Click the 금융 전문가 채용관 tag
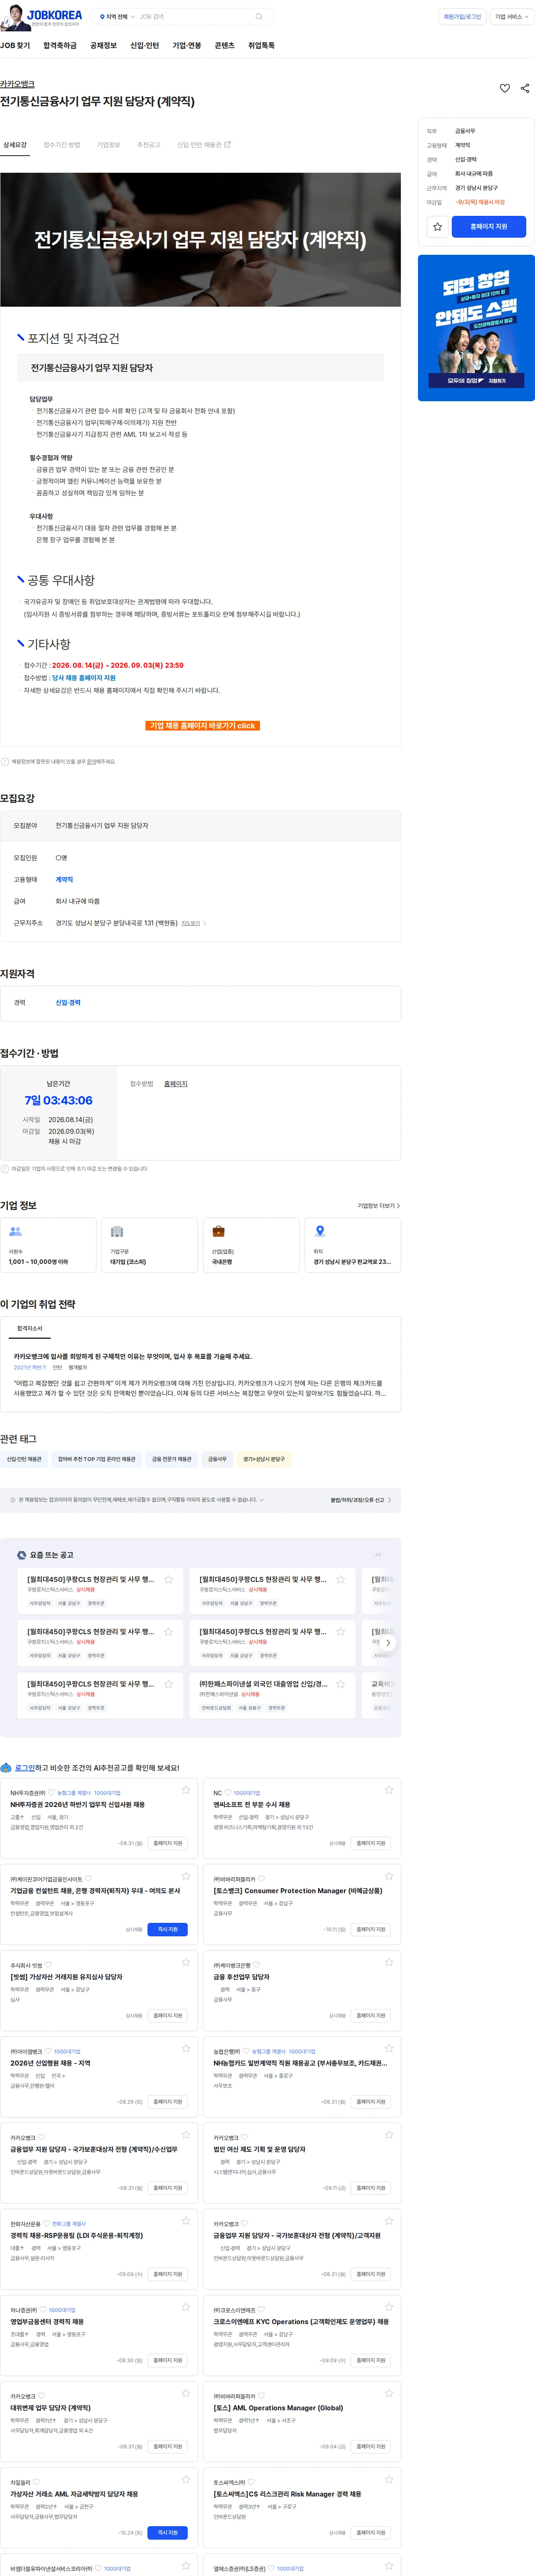Image resolution: width=535 pixels, height=2576 pixels. pos(172,1459)
